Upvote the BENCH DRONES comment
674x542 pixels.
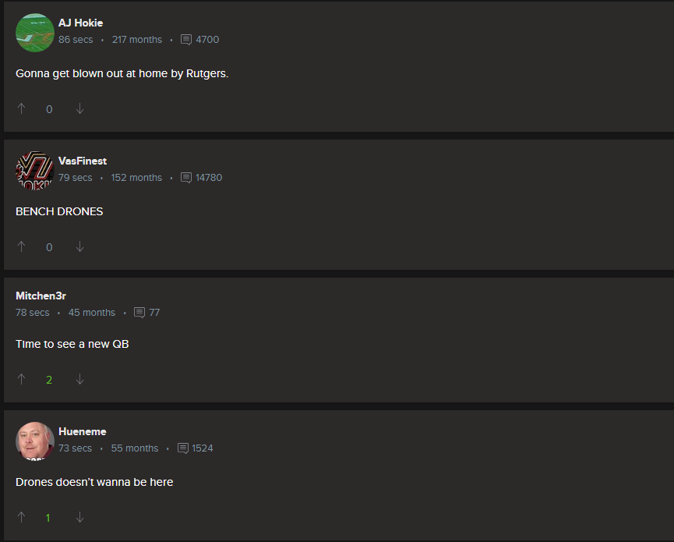click(x=21, y=247)
